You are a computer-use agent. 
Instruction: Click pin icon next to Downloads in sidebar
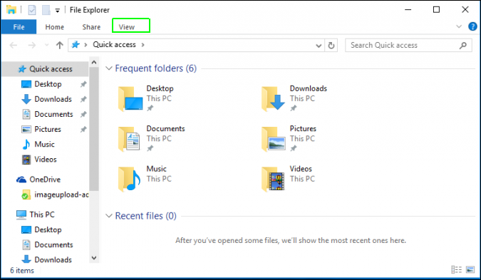pos(83,99)
